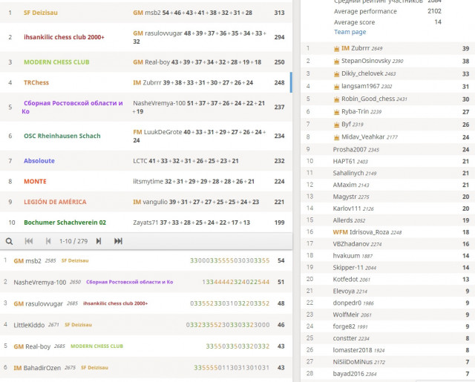Click GM Real-boy in individual standings

32,346
